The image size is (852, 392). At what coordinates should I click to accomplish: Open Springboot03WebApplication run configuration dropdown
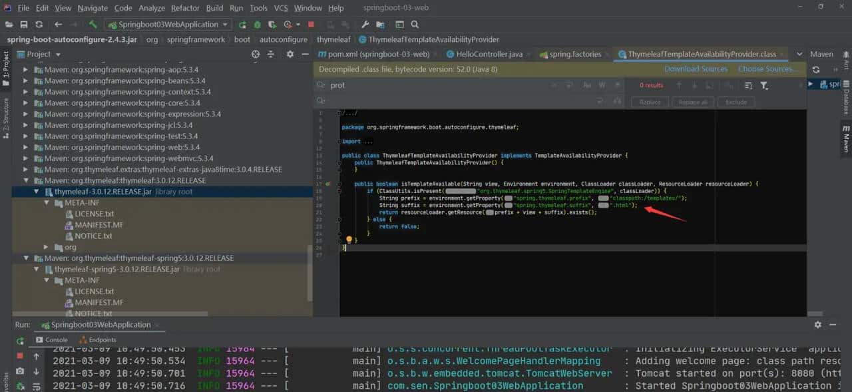[x=167, y=25]
